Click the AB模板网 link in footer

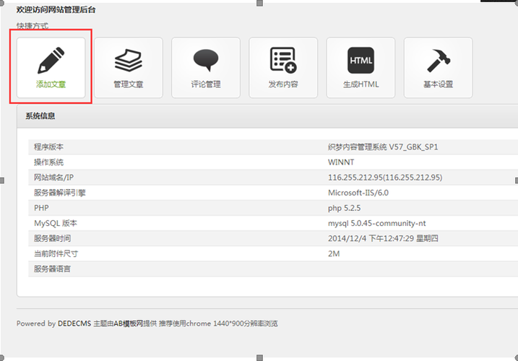point(128,323)
